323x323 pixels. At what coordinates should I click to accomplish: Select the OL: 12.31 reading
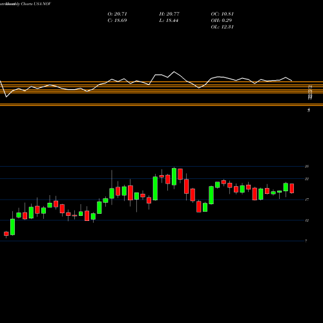[x=222, y=27]
